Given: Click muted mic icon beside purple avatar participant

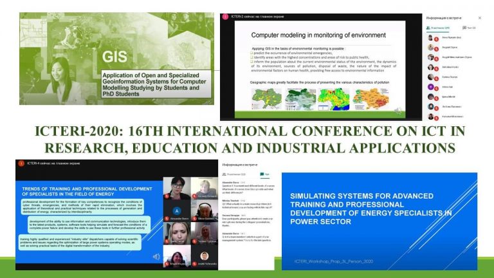Looking at the screenshot, I should [436, 89].
